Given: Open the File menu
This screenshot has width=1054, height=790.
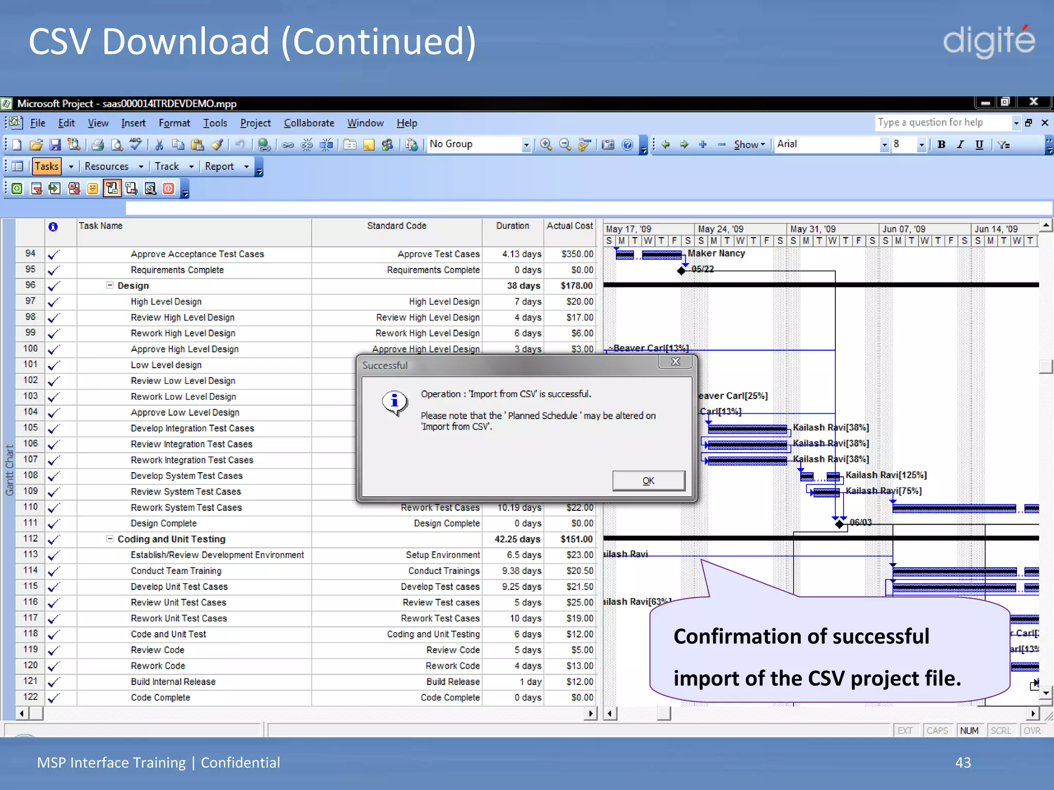Looking at the screenshot, I should (38, 123).
